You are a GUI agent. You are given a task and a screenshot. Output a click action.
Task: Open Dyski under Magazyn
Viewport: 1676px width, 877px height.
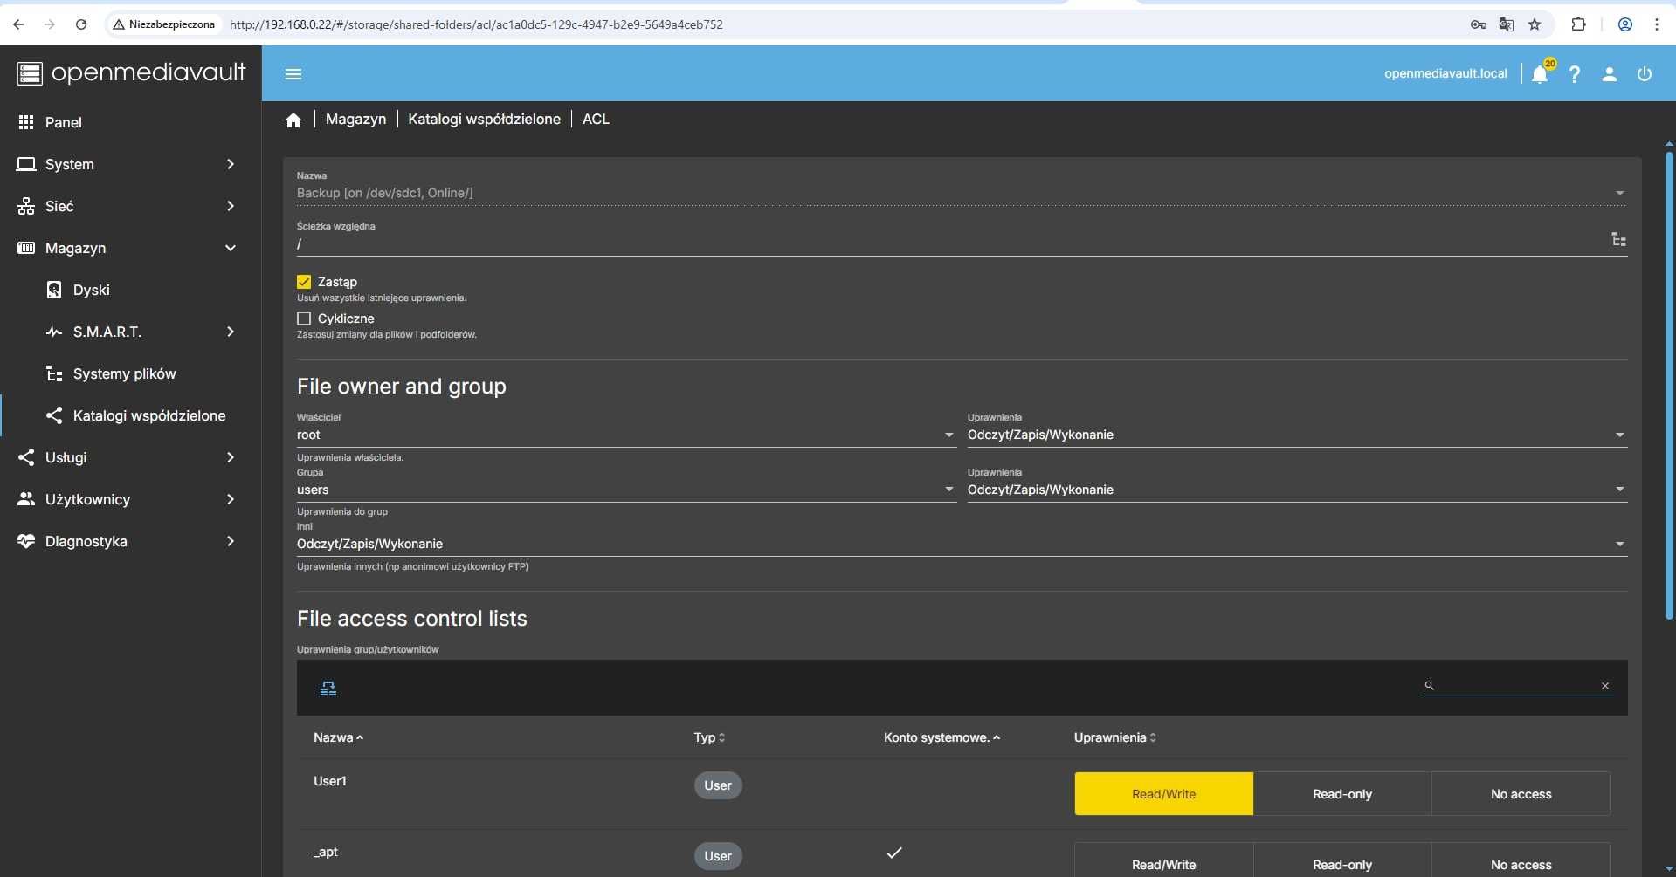coord(131,290)
